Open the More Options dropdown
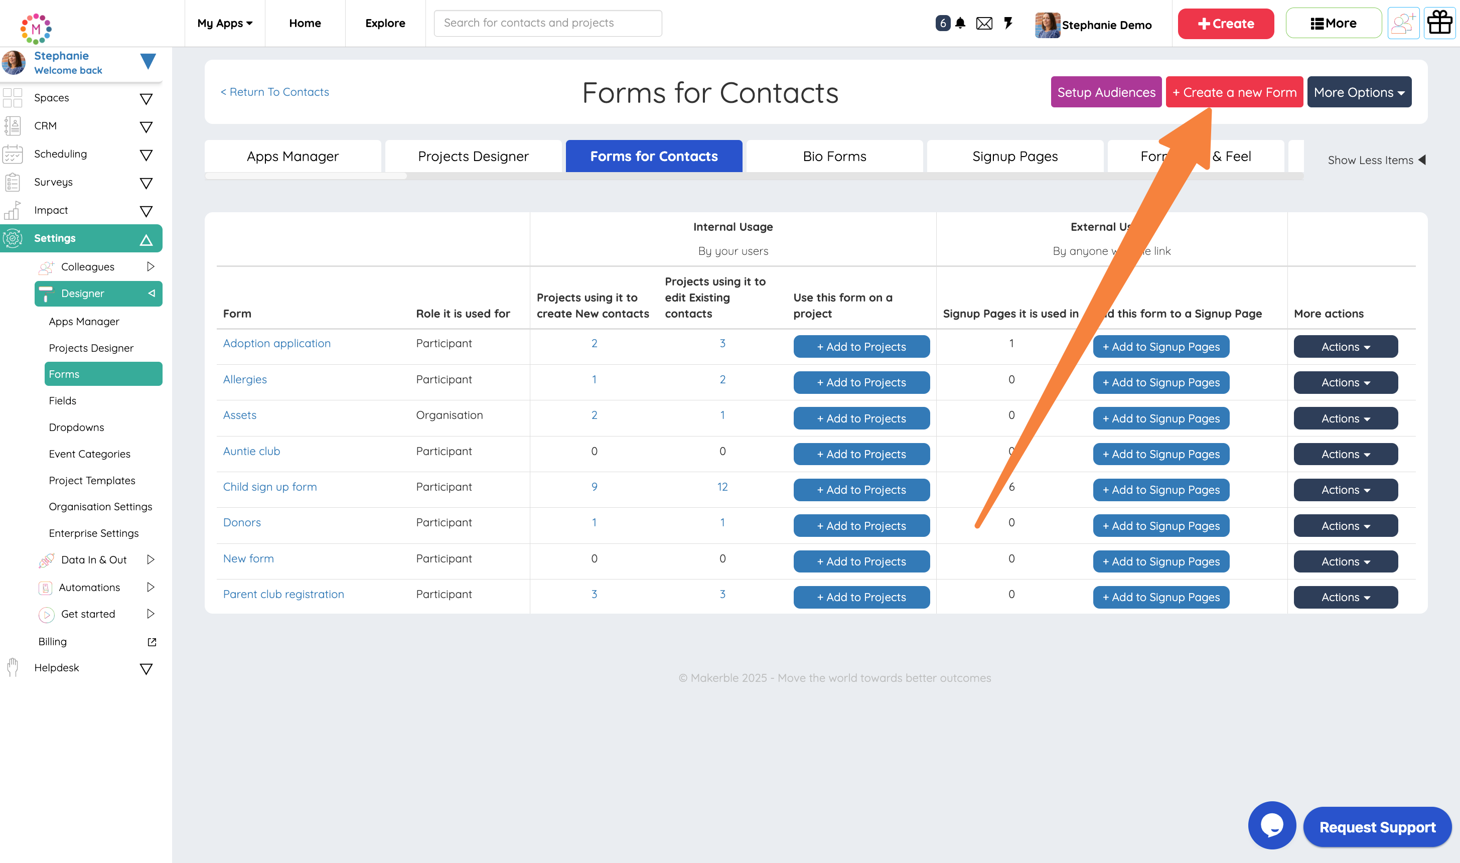The height and width of the screenshot is (863, 1460). pyautogui.click(x=1359, y=92)
